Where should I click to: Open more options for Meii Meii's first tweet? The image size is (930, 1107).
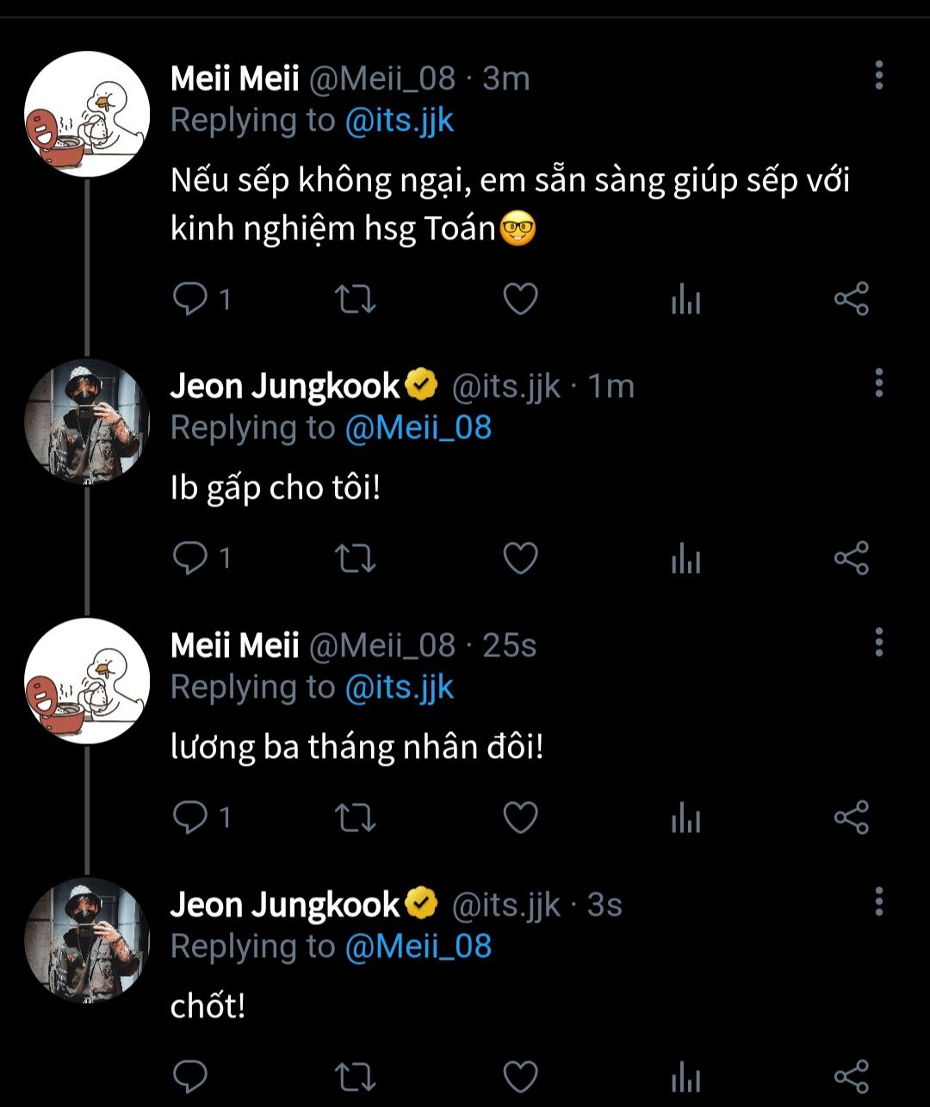tap(878, 76)
